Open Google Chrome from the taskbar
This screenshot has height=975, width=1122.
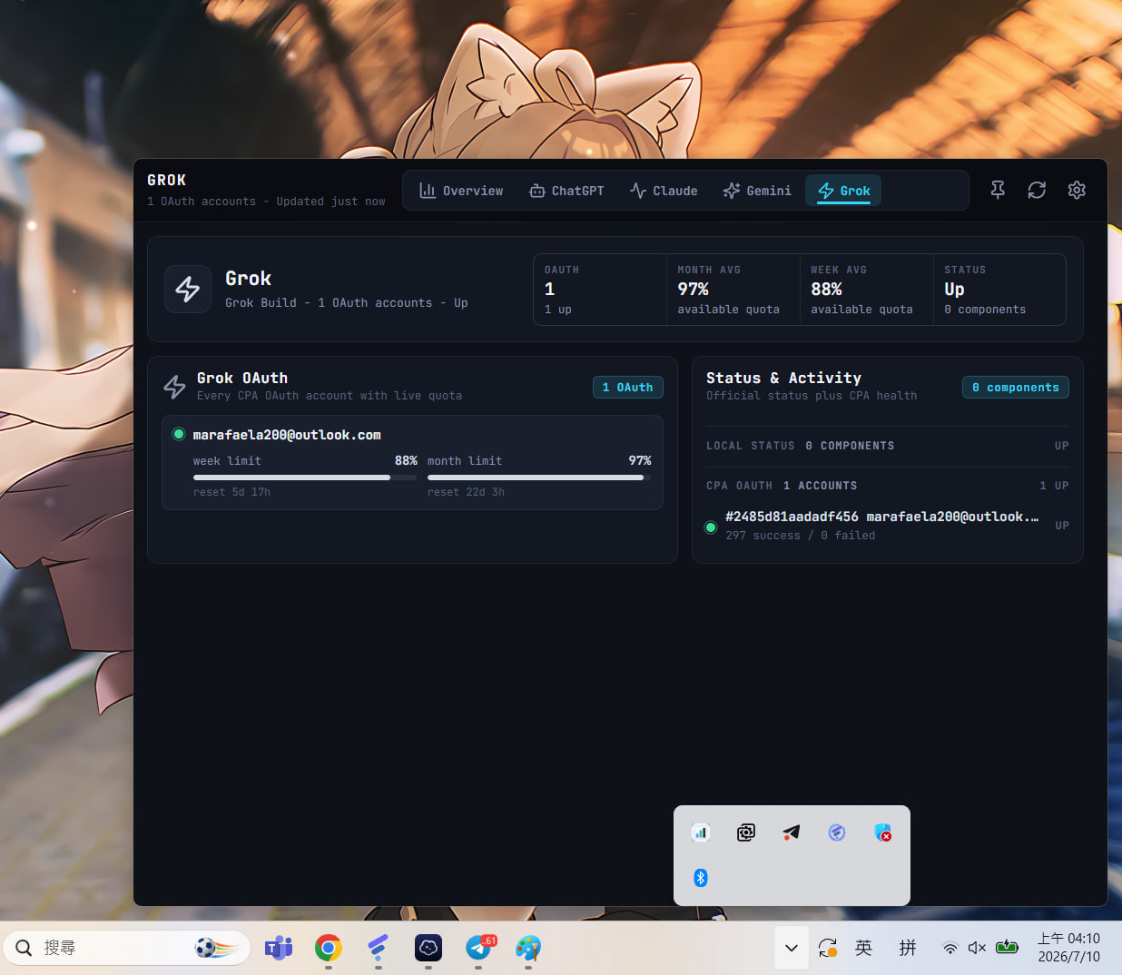(329, 948)
